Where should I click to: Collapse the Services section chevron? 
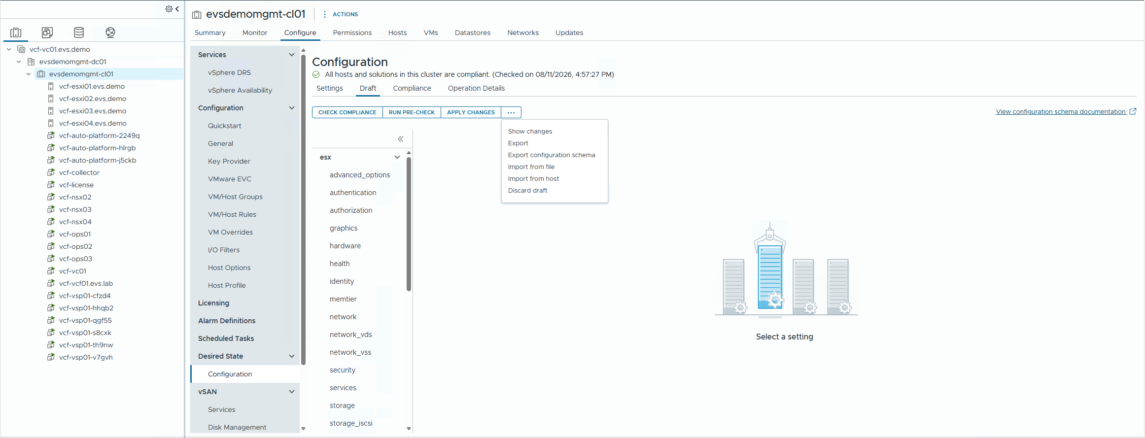click(x=292, y=55)
